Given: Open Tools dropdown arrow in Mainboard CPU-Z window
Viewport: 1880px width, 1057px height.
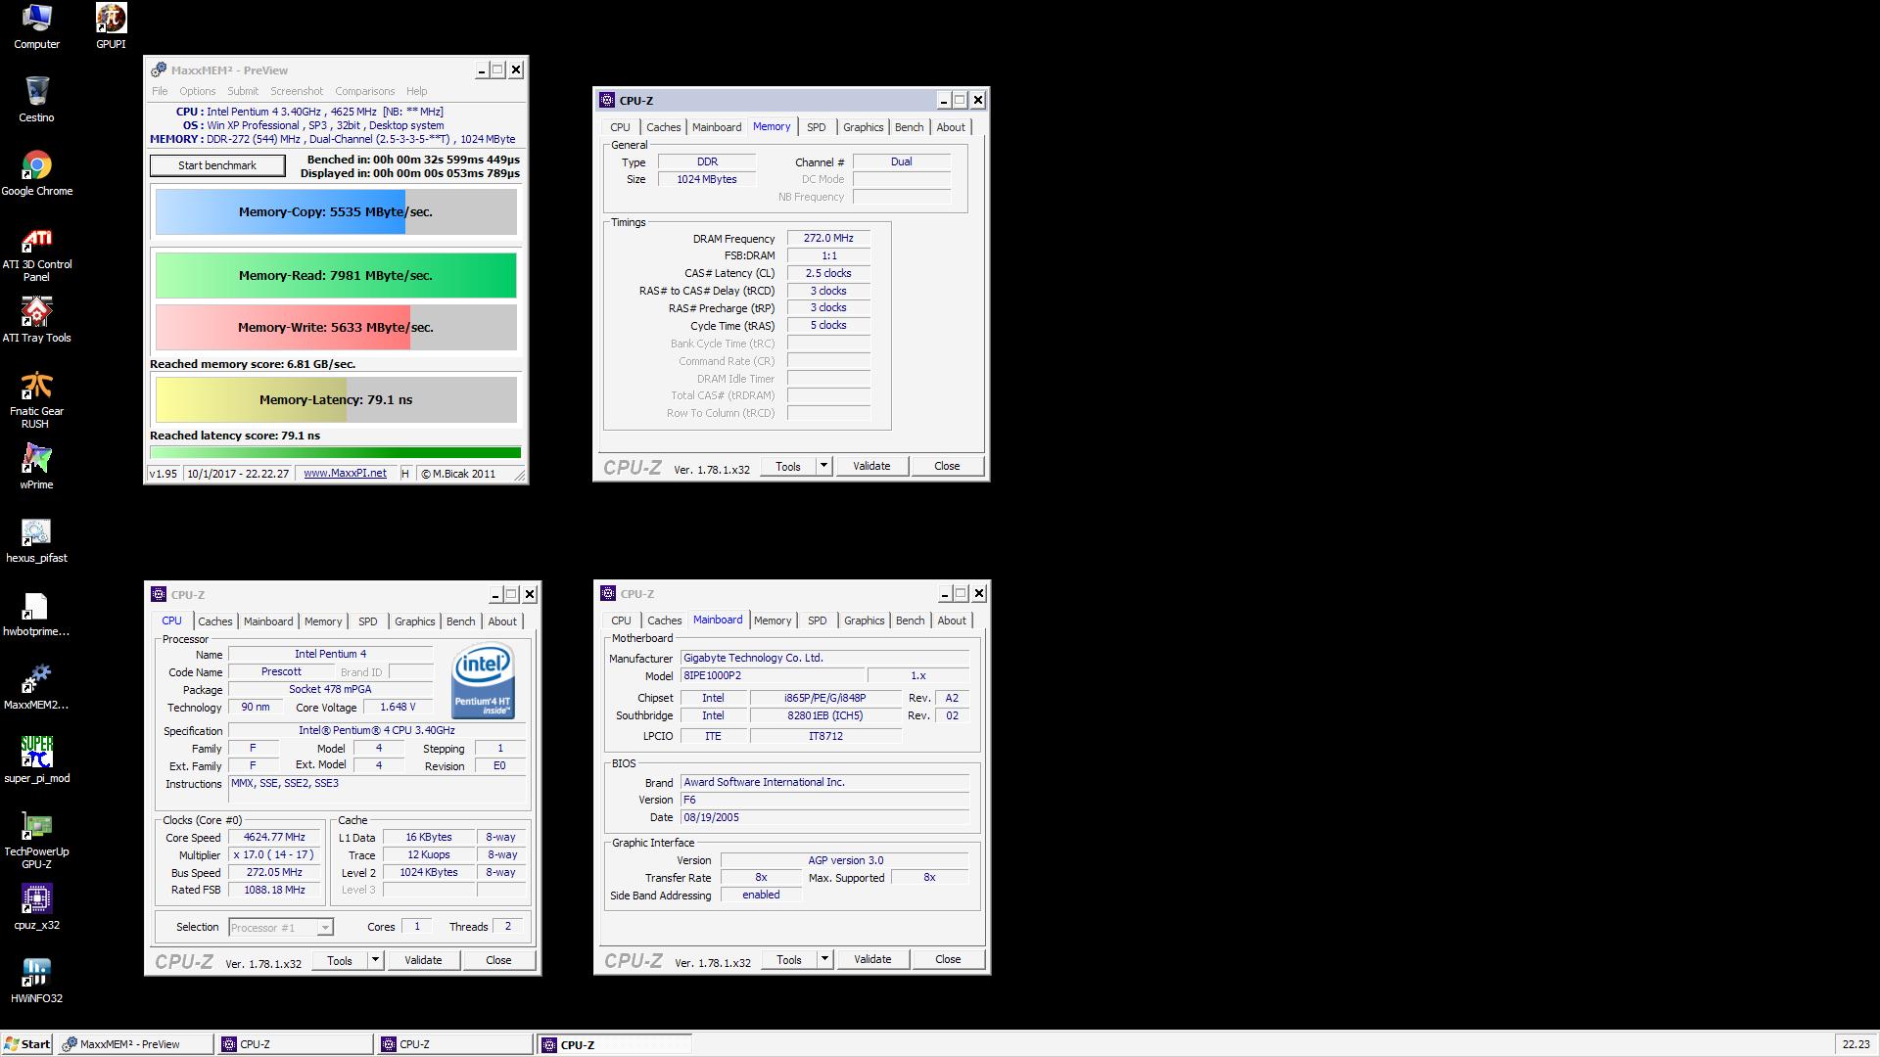Looking at the screenshot, I should [x=824, y=959].
